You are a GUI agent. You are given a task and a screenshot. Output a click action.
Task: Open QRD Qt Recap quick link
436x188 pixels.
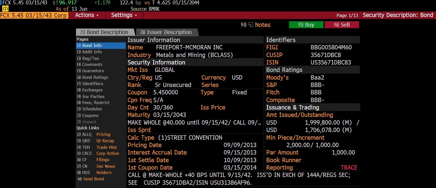pos(95,141)
